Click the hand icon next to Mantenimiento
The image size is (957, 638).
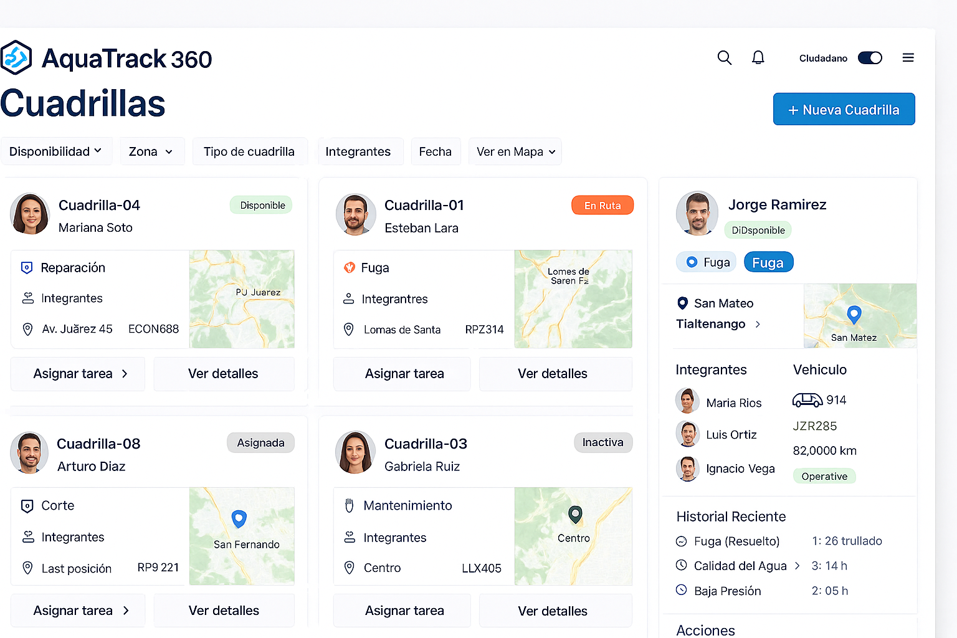click(x=350, y=505)
